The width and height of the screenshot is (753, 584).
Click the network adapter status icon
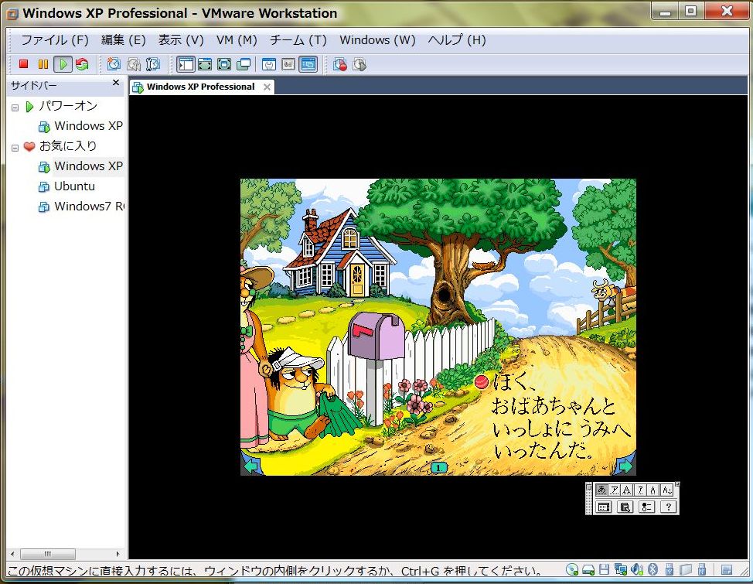coord(621,569)
